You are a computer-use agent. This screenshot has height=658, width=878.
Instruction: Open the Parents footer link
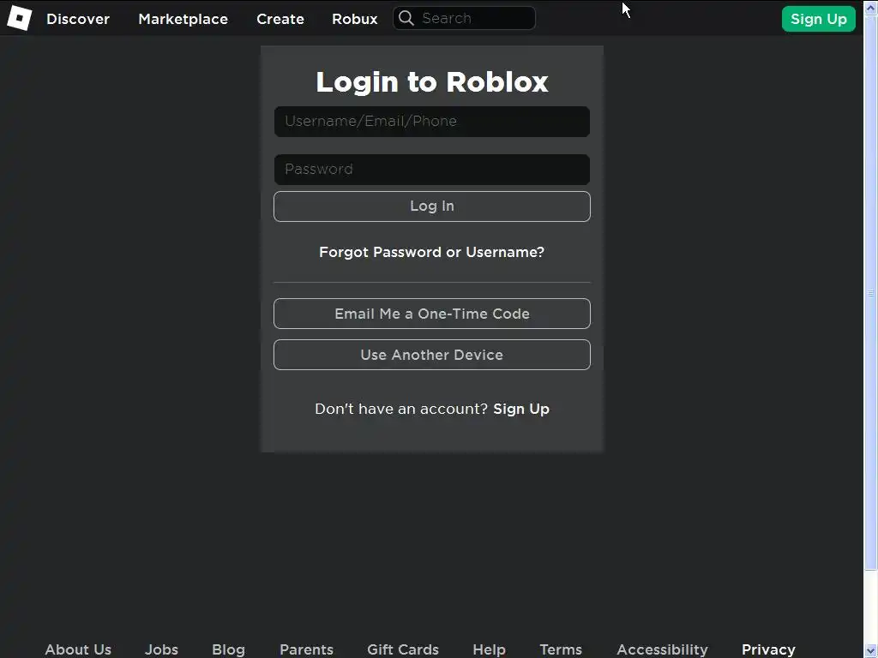tap(306, 649)
